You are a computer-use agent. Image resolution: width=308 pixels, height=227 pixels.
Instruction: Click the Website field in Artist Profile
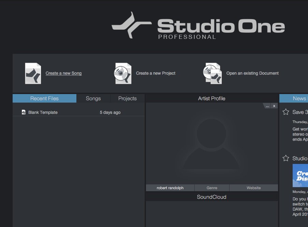click(x=253, y=188)
